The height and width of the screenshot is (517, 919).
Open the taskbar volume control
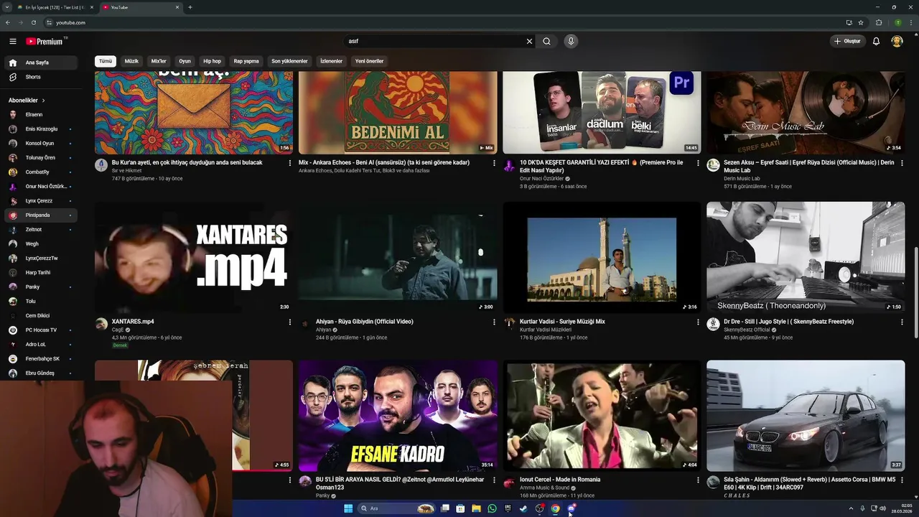coord(883,508)
